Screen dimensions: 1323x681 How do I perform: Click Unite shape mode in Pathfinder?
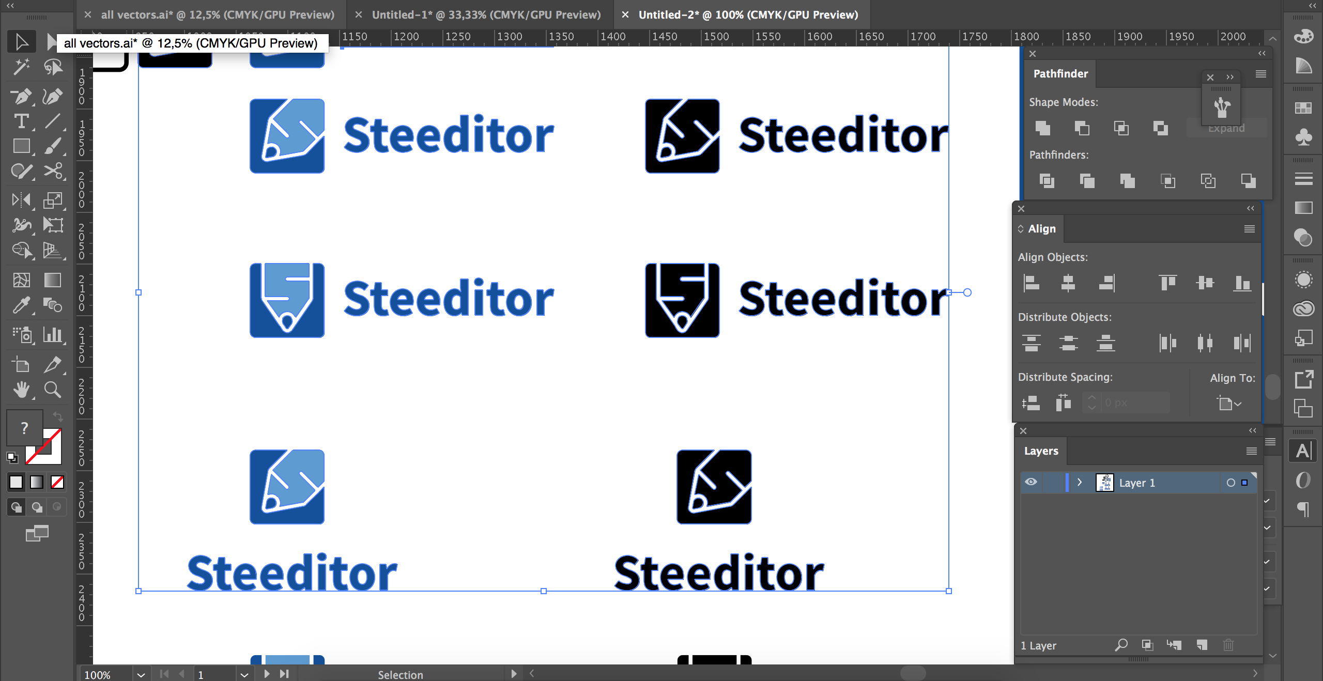coord(1042,128)
